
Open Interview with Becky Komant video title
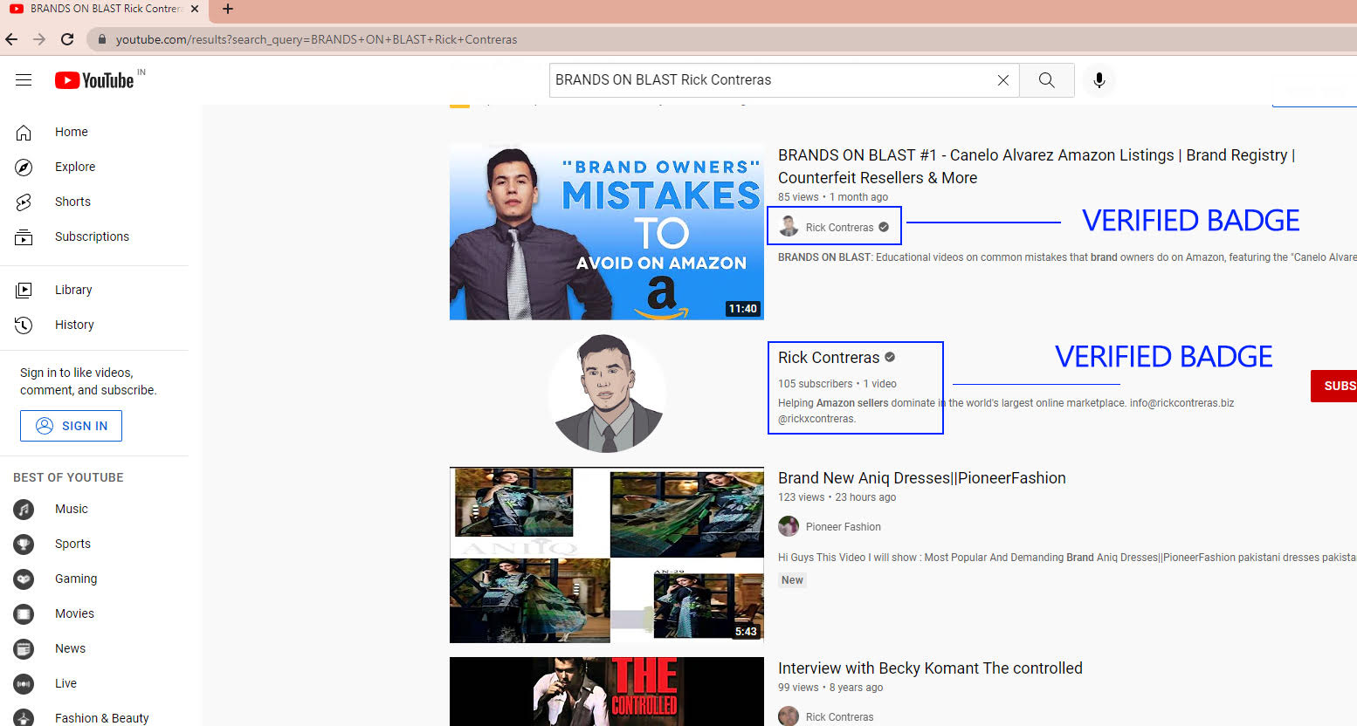coord(930,668)
